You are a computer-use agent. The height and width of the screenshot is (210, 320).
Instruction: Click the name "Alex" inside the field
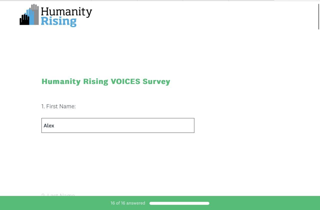click(49, 125)
